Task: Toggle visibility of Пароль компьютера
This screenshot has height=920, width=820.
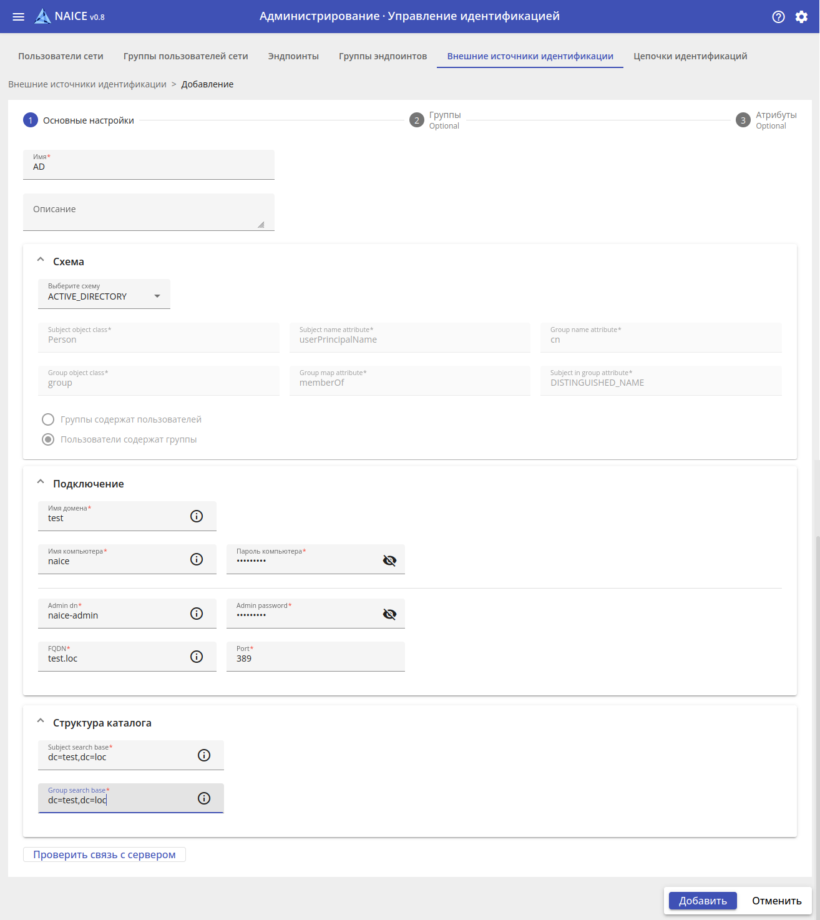Action: point(389,560)
